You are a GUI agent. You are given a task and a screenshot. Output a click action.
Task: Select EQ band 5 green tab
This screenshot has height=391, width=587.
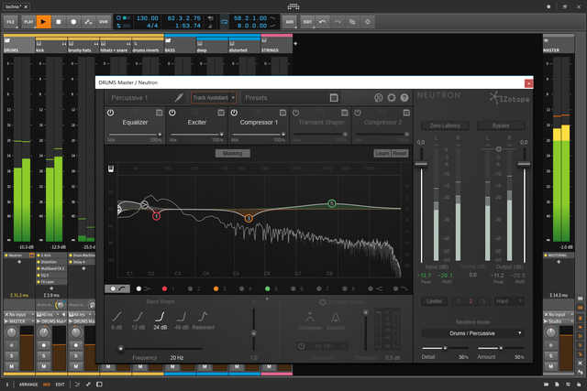click(271, 288)
